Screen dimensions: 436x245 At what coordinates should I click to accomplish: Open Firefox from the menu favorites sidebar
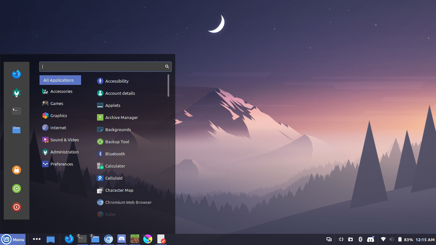click(x=17, y=74)
